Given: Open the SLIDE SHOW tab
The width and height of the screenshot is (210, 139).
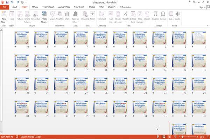Looking at the screenshot, I should 79,7.
